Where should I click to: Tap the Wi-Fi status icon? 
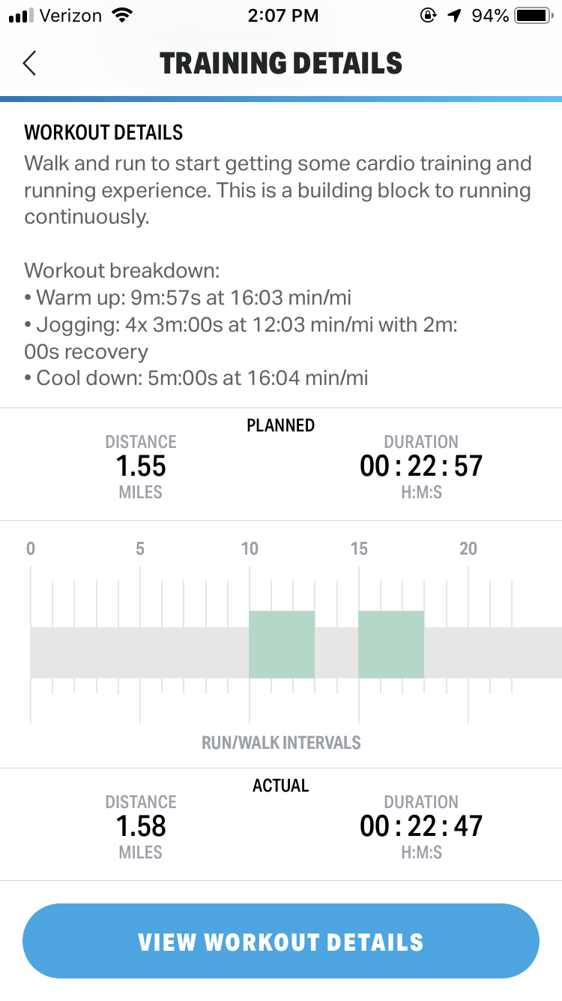coord(120,15)
